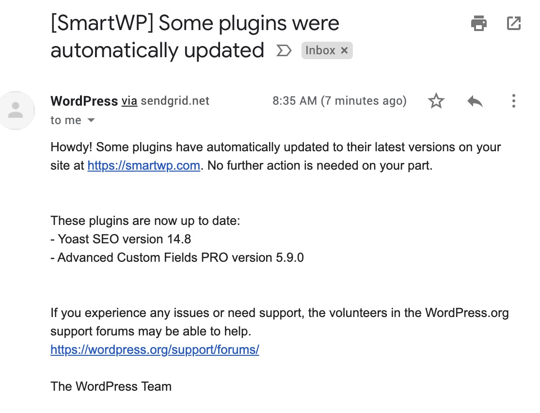540x413 pixels.
Task: Toggle the star on the message header
Action: (x=436, y=101)
